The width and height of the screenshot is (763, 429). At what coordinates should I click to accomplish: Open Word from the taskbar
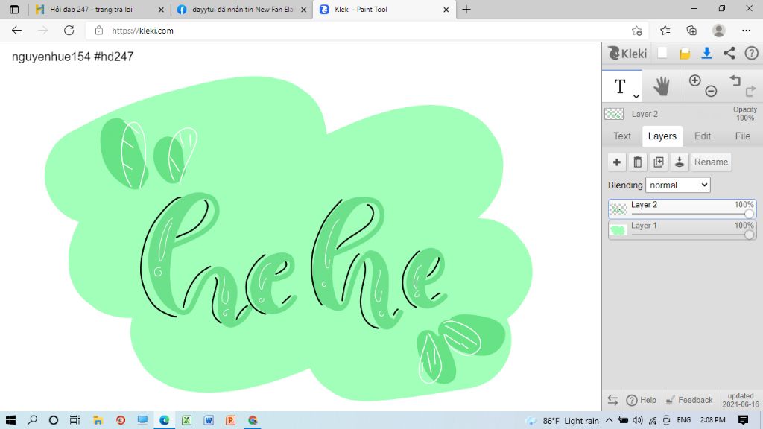[209, 420]
